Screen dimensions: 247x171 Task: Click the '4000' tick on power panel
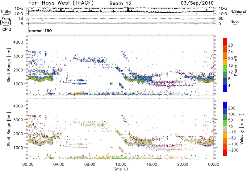pos(18,42)
